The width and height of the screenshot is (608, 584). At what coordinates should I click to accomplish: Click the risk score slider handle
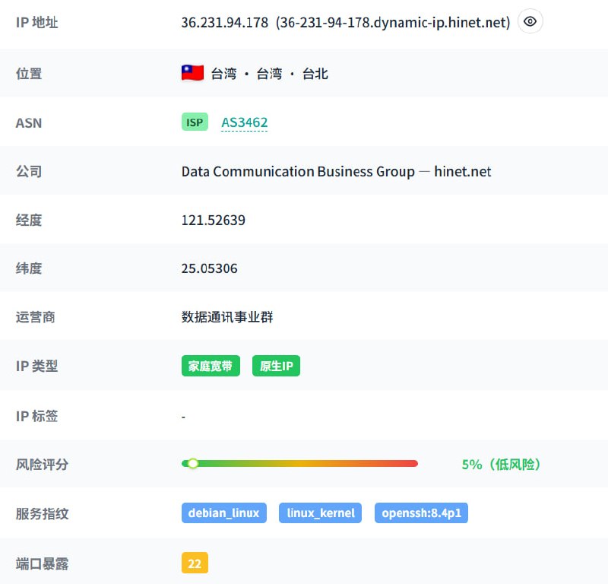[x=193, y=463]
